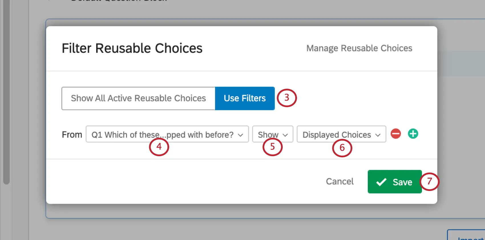
Task: Click the red circle number 3 annotation
Action: (x=287, y=98)
